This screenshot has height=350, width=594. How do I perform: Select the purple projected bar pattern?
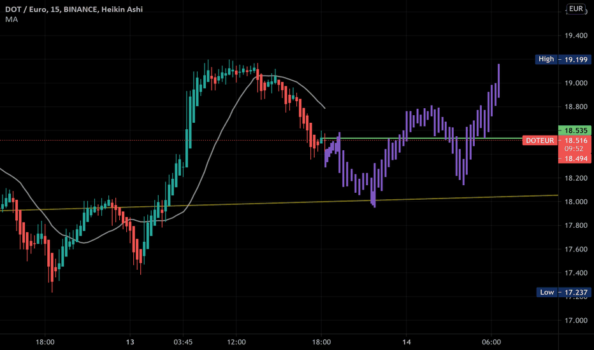pos(412,136)
